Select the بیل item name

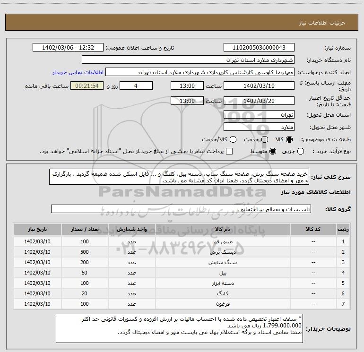pyautogui.click(x=223, y=273)
